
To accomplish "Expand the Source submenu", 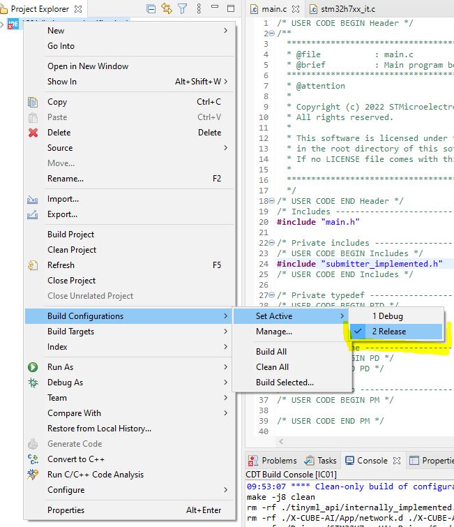I will 129,148.
